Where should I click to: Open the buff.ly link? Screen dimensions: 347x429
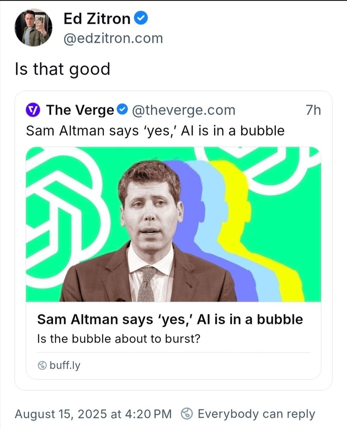coord(65,366)
